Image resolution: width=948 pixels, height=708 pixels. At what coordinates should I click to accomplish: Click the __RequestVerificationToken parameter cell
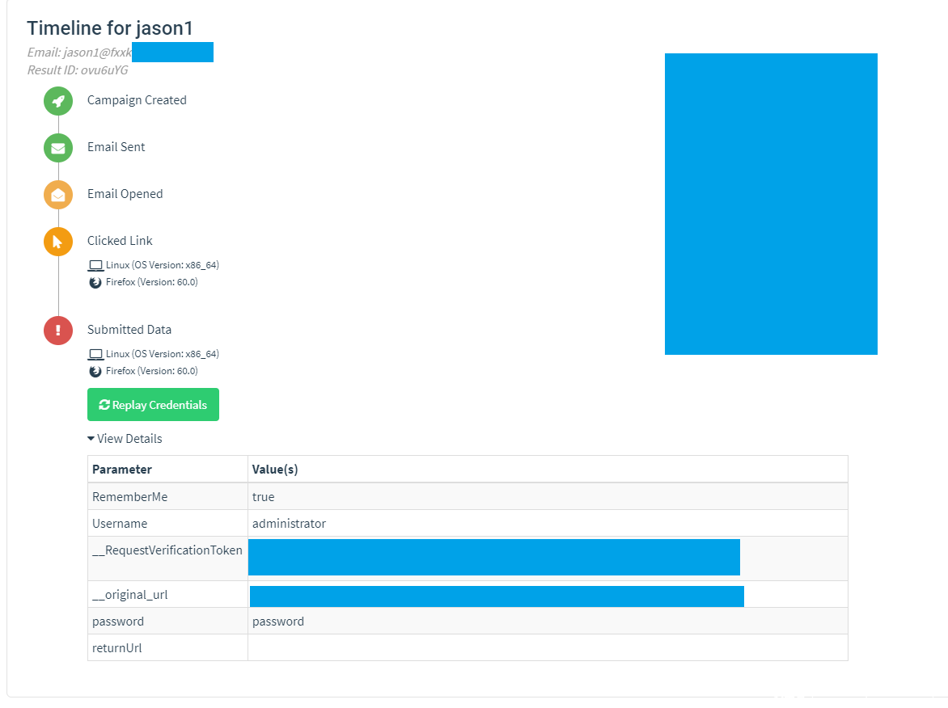(x=167, y=551)
